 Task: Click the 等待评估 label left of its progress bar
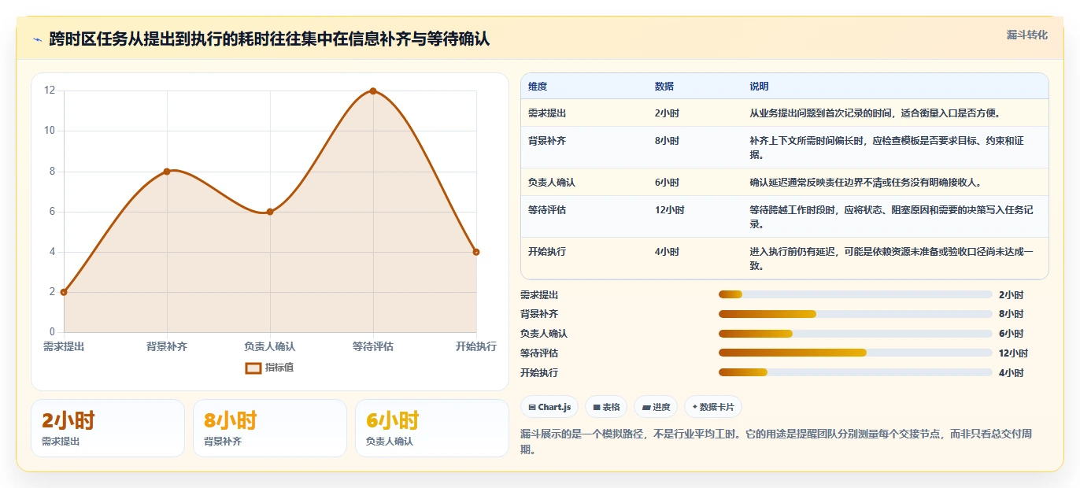pyautogui.click(x=539, y=353)
